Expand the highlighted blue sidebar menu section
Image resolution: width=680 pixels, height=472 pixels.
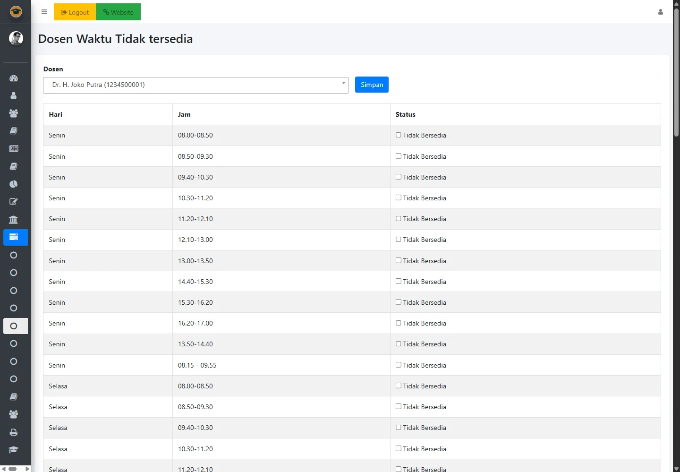[15, 237]
